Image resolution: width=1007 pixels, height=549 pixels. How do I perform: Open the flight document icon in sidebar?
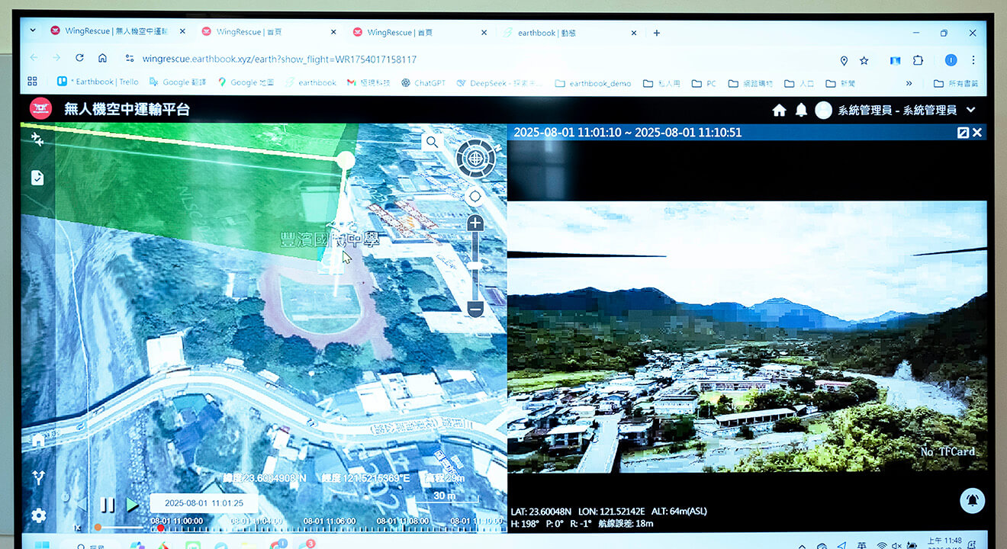pos(37,178)
